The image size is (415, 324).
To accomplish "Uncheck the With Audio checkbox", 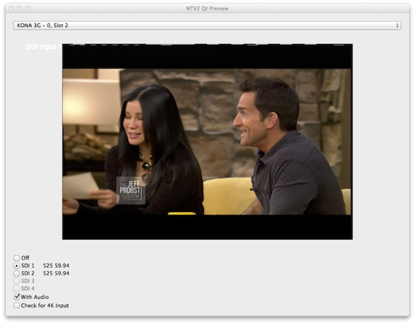I will 16,297.
